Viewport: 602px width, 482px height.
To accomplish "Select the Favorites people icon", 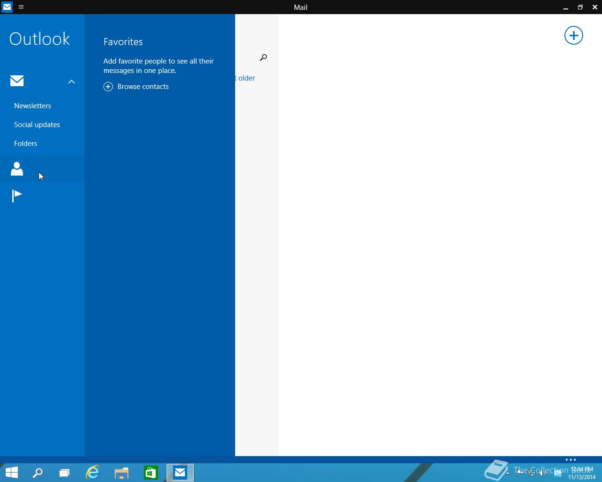I will 17,169.
